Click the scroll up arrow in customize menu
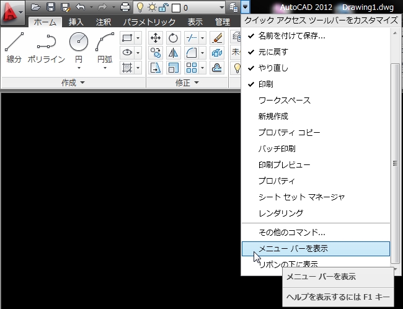403x309 pixels. pos(395,33)
